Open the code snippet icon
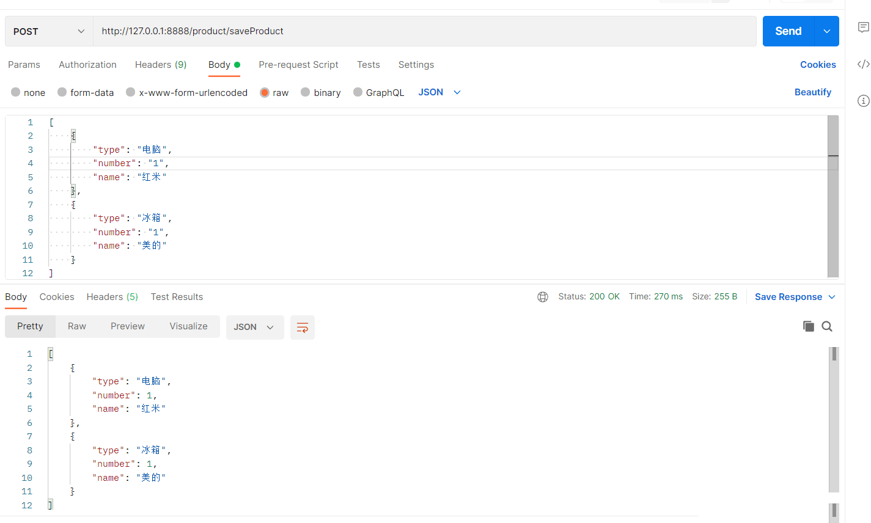The image size is (871, 523). 863,64
